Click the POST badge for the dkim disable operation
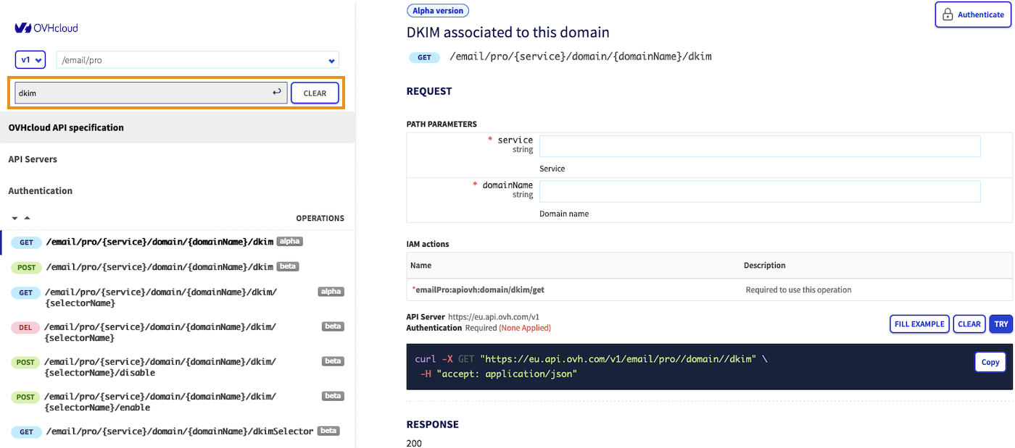 pos(25,363)
